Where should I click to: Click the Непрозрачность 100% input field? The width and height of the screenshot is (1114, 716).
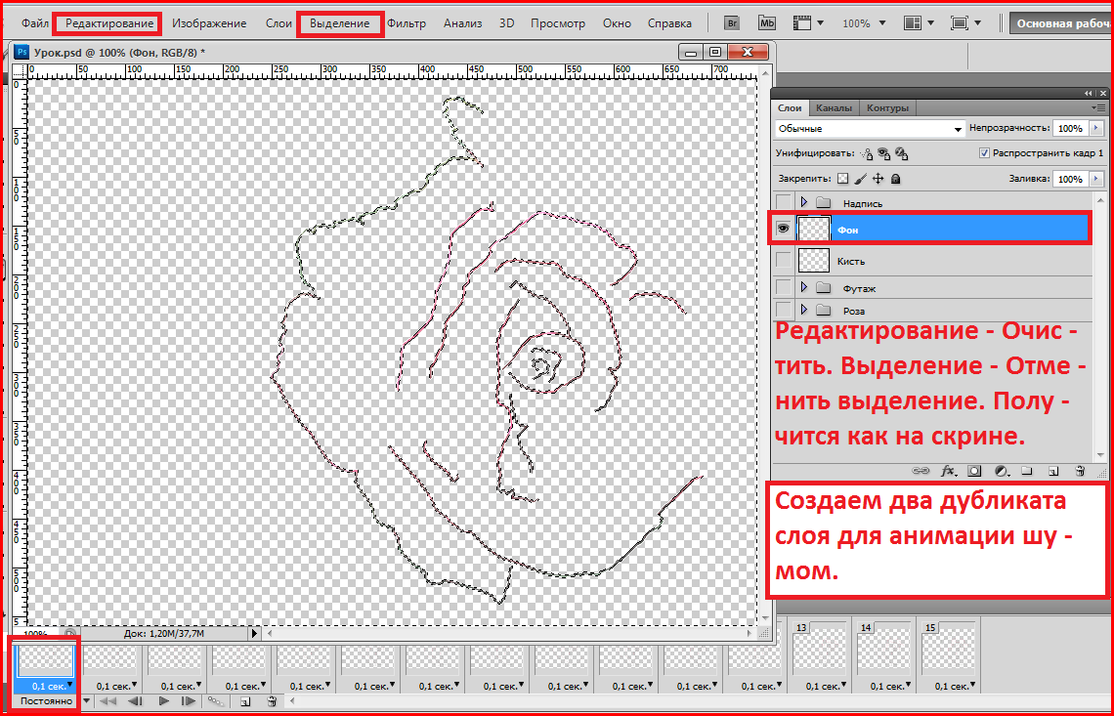1070,129
